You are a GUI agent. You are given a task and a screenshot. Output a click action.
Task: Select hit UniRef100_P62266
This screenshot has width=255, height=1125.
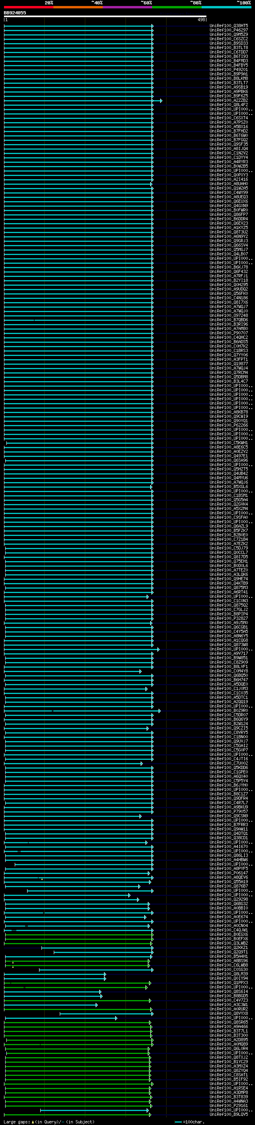229,425
